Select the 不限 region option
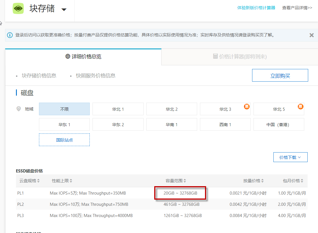318x233 pixels. pos(64,109)
